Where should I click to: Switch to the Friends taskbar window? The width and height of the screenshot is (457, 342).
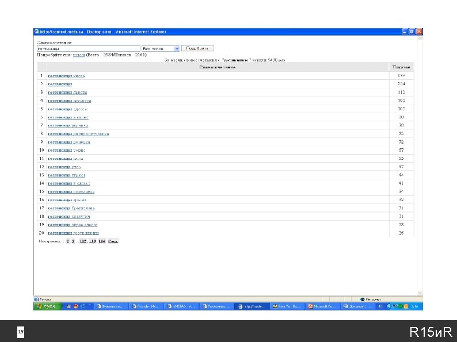pyautogui.click(x=147, y=306)
